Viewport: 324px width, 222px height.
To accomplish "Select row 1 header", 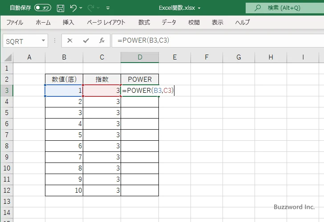I will (x=7, y=68).
